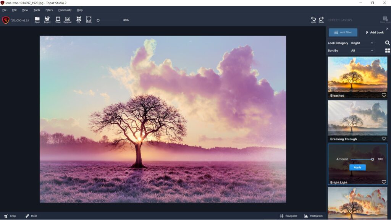The height and width of the screenshot is (220, 391).
Task: Open the File menu
Action: 5,10
